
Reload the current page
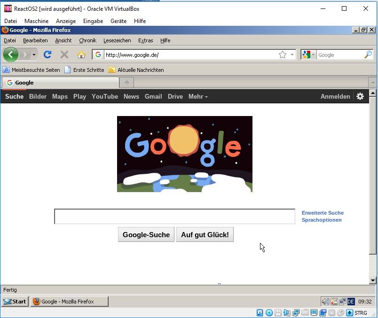point(47,54)
